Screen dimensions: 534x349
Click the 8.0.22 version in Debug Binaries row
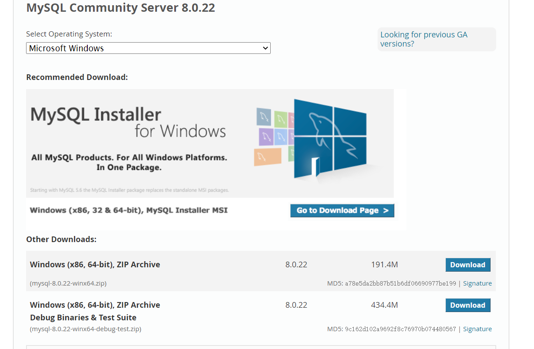point(296,305)
